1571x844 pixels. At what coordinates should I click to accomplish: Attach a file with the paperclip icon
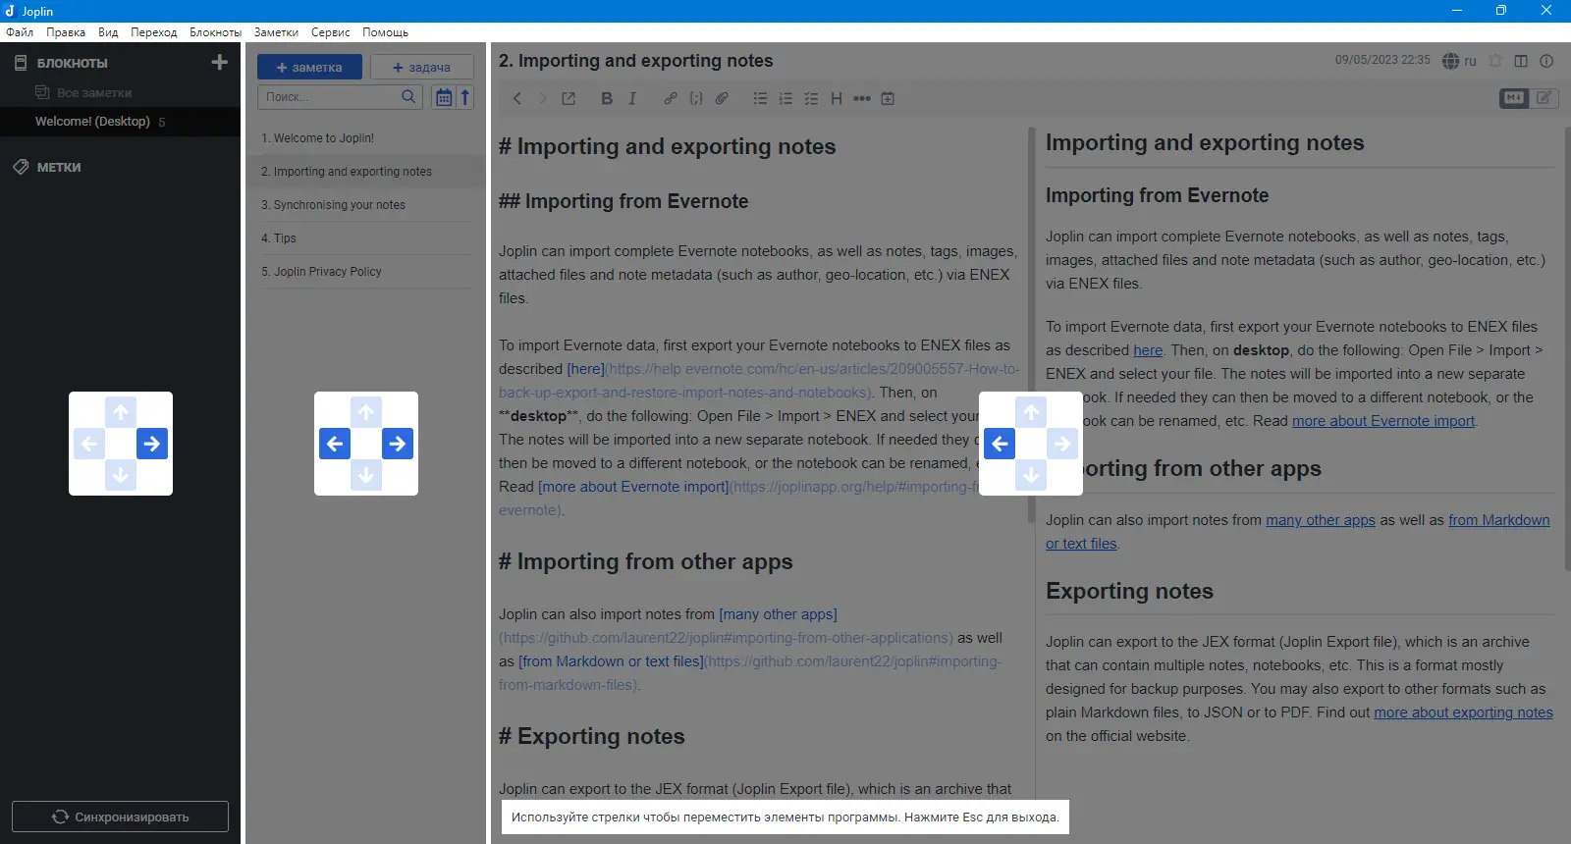click(x=722, y=98)
